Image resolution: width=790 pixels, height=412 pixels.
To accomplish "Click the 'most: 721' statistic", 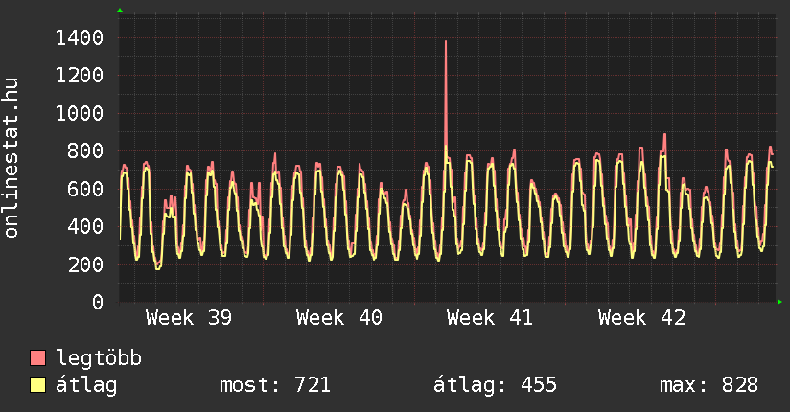I will coord(275,385).
